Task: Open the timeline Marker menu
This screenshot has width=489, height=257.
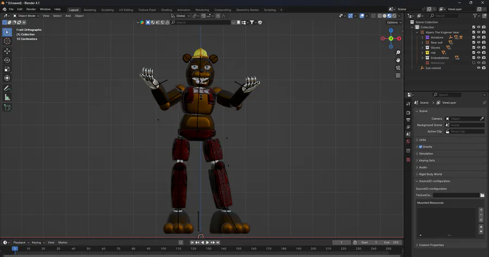Action: pos(62,242)
